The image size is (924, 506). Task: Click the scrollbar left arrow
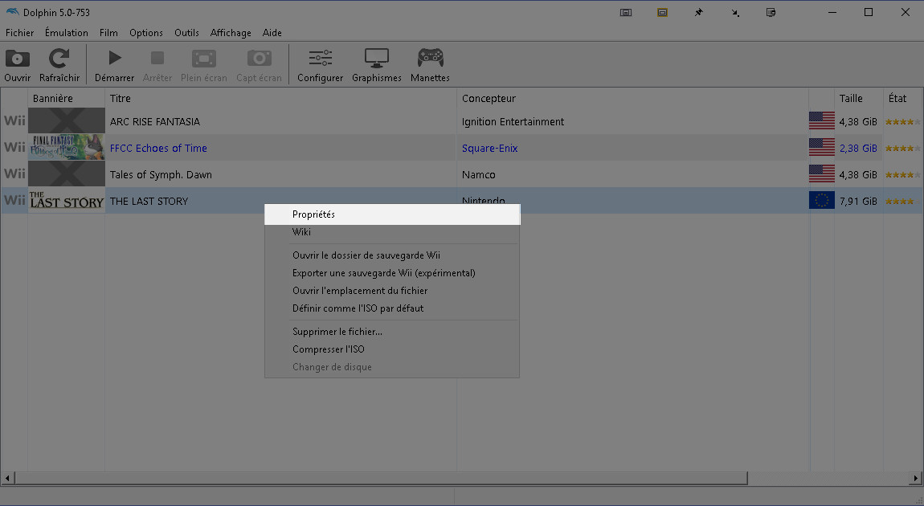click(x=7, y=478)
